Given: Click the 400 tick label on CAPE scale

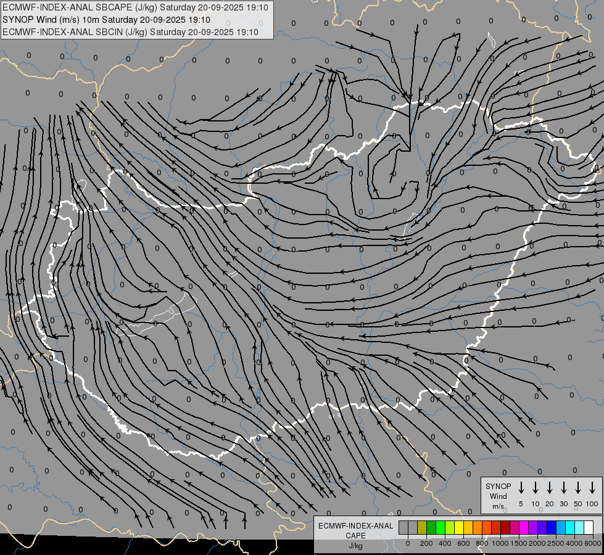Looking at the screenshot, I should coord(445,543).
